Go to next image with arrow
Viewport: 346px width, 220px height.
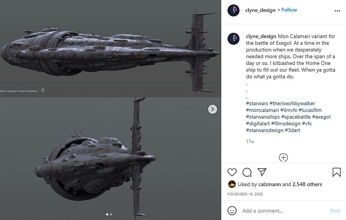(x=213, y=109)
